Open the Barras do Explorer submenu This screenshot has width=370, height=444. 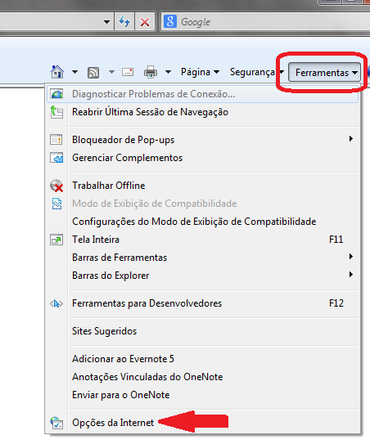pos(203,276)
